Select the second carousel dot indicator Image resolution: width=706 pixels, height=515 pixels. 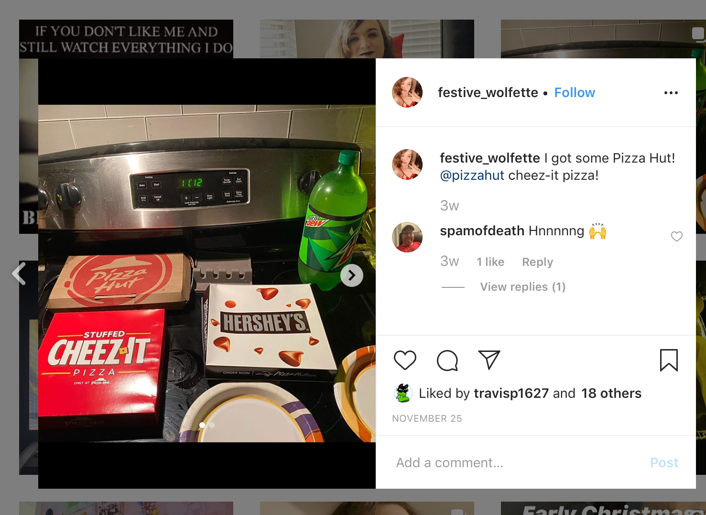[212, 425]
